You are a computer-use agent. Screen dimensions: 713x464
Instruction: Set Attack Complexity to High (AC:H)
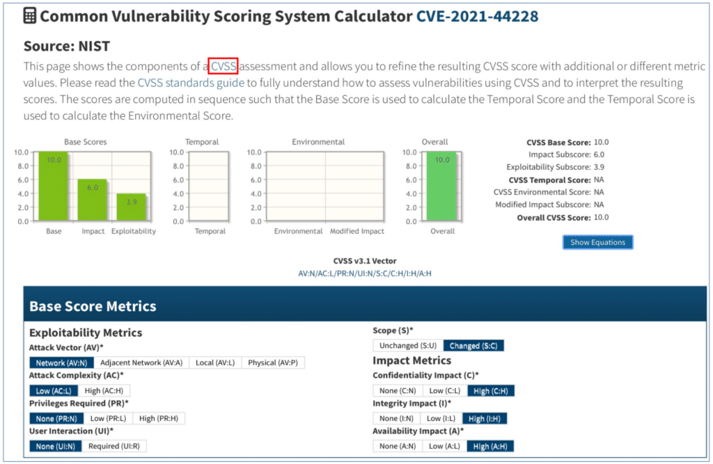tap(103, 390)
